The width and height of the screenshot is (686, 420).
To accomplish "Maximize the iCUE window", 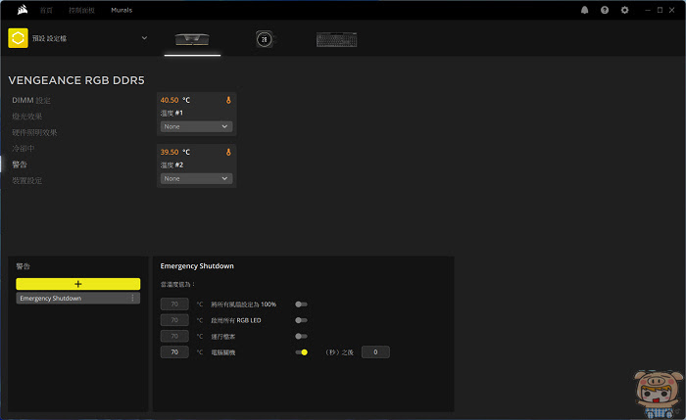I will click(660, 10).
